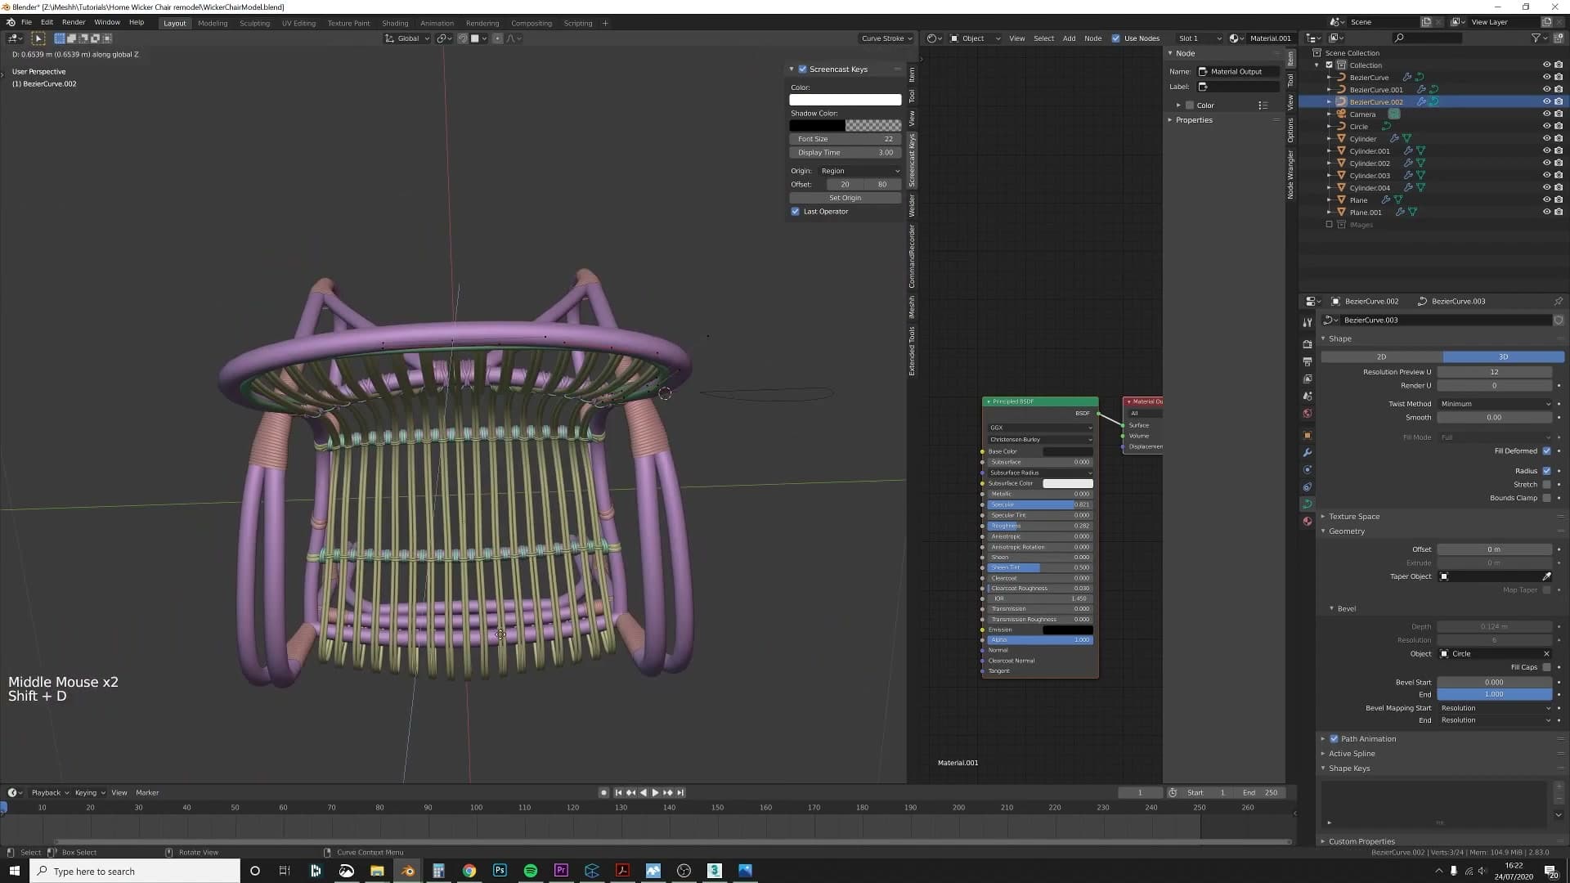Select the 2D shape button
The width and height of the screenshot is (1570, 883).
pyautogui.click(x=1381, y=357)
